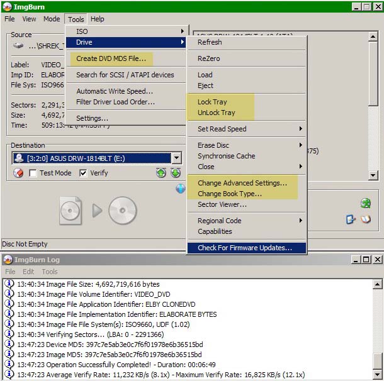Click the Tools menu in ImgBurn menu bar
The image size is (384, 381).
(76, 19)
